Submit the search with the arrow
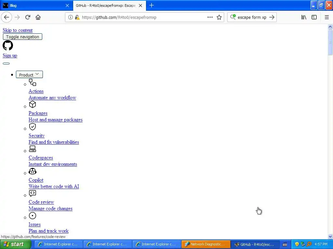The width and height of the screenshot is (333, 249). click(x=272, y=18)
